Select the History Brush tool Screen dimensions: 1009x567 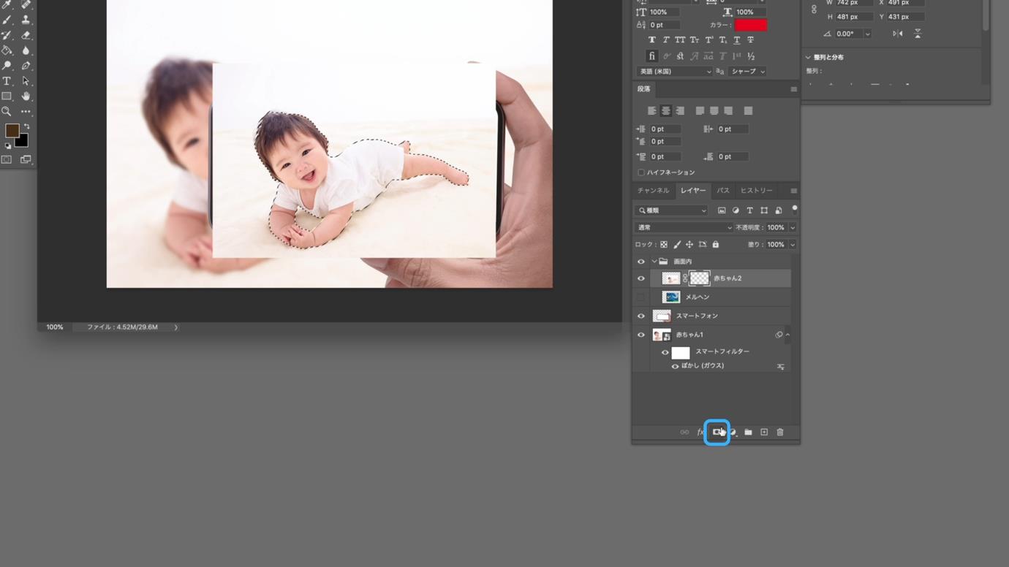click(x=7, y=35)
